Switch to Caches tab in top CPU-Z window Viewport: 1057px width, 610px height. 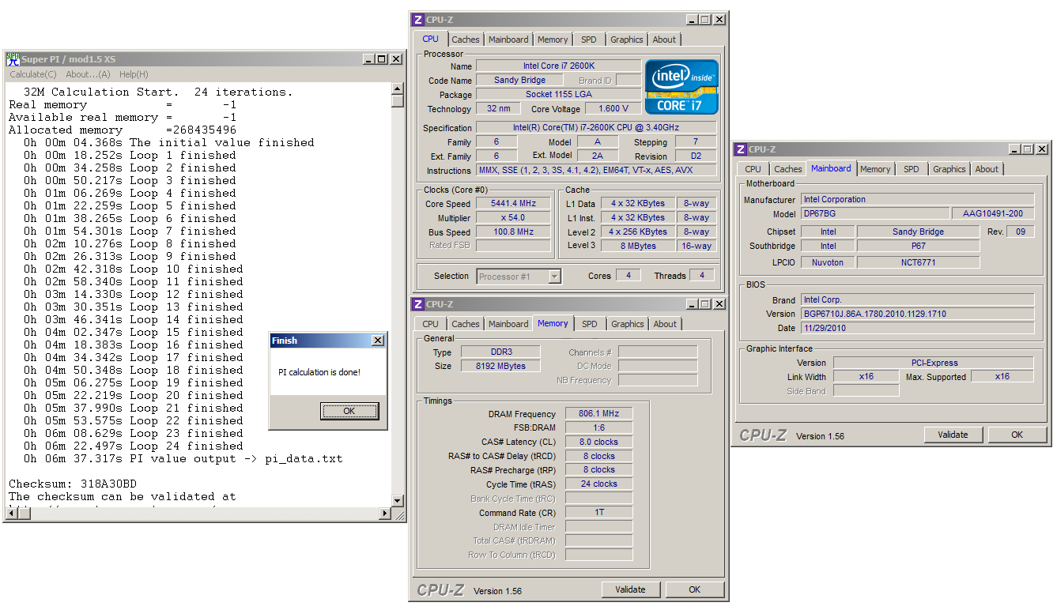coord(466,40)
